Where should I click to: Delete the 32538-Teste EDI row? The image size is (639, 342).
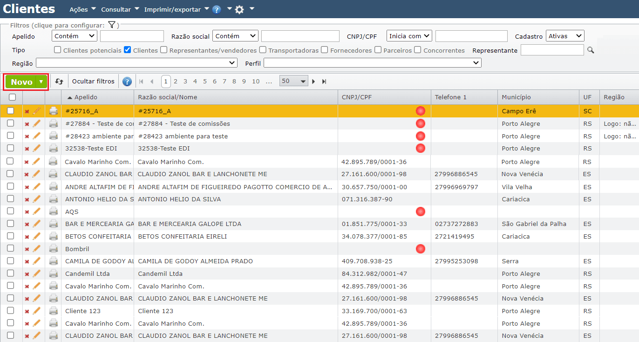click(x=27, y=149)
